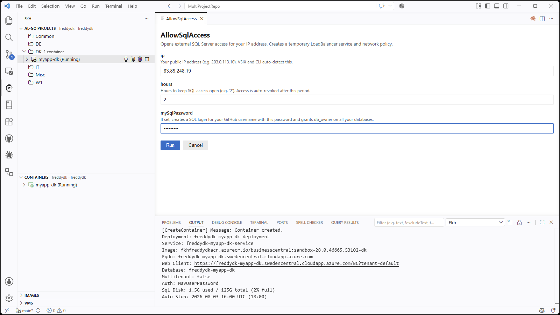Close the AllowSqlAccess tab
560x315 pixels.
[x=202, y=19]
